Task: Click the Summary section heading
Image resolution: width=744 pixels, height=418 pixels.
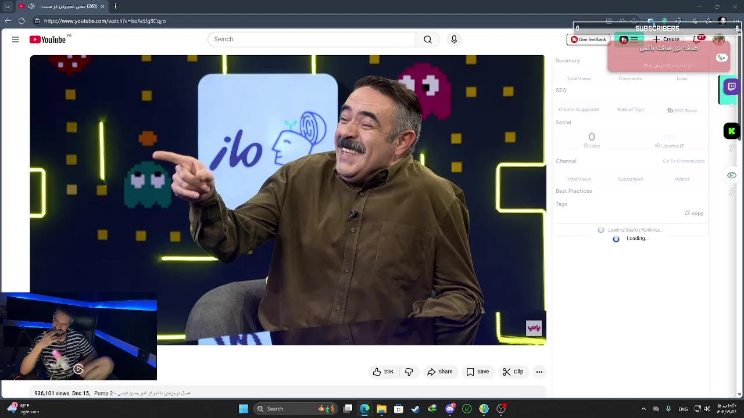Action: click(x=567, y=60)
